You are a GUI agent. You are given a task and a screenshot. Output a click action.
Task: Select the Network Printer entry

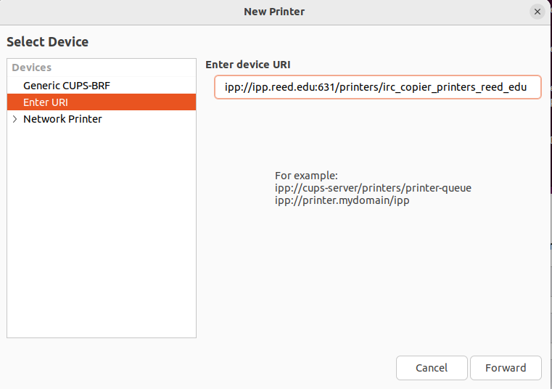[62, 119]
